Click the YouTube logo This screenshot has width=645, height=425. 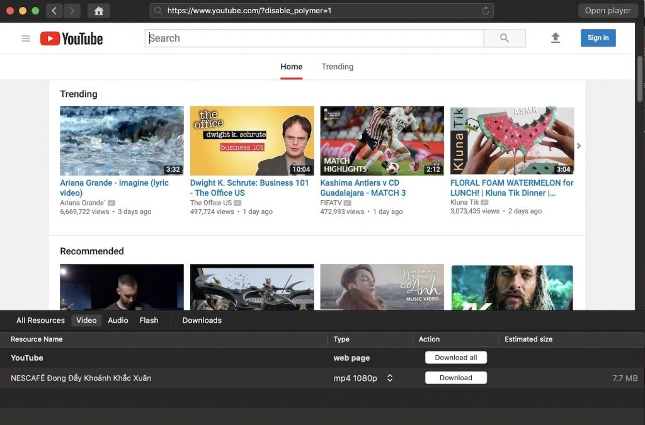[72, 38]
